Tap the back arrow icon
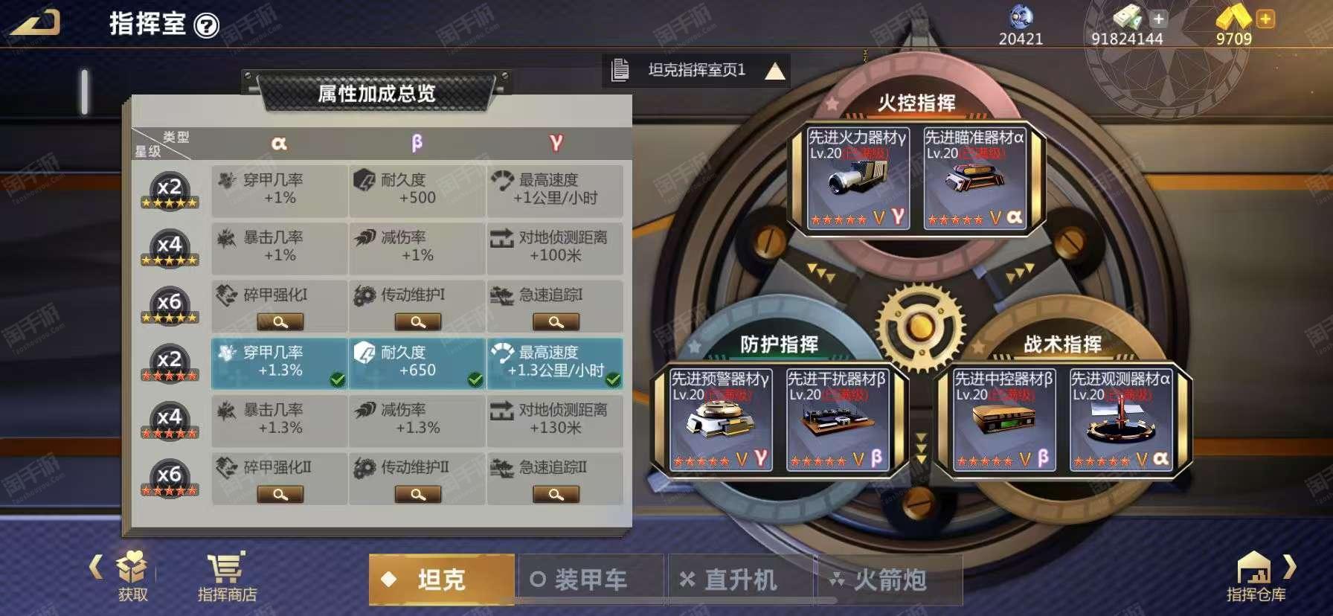1333x616 pixels. point(34,22)
